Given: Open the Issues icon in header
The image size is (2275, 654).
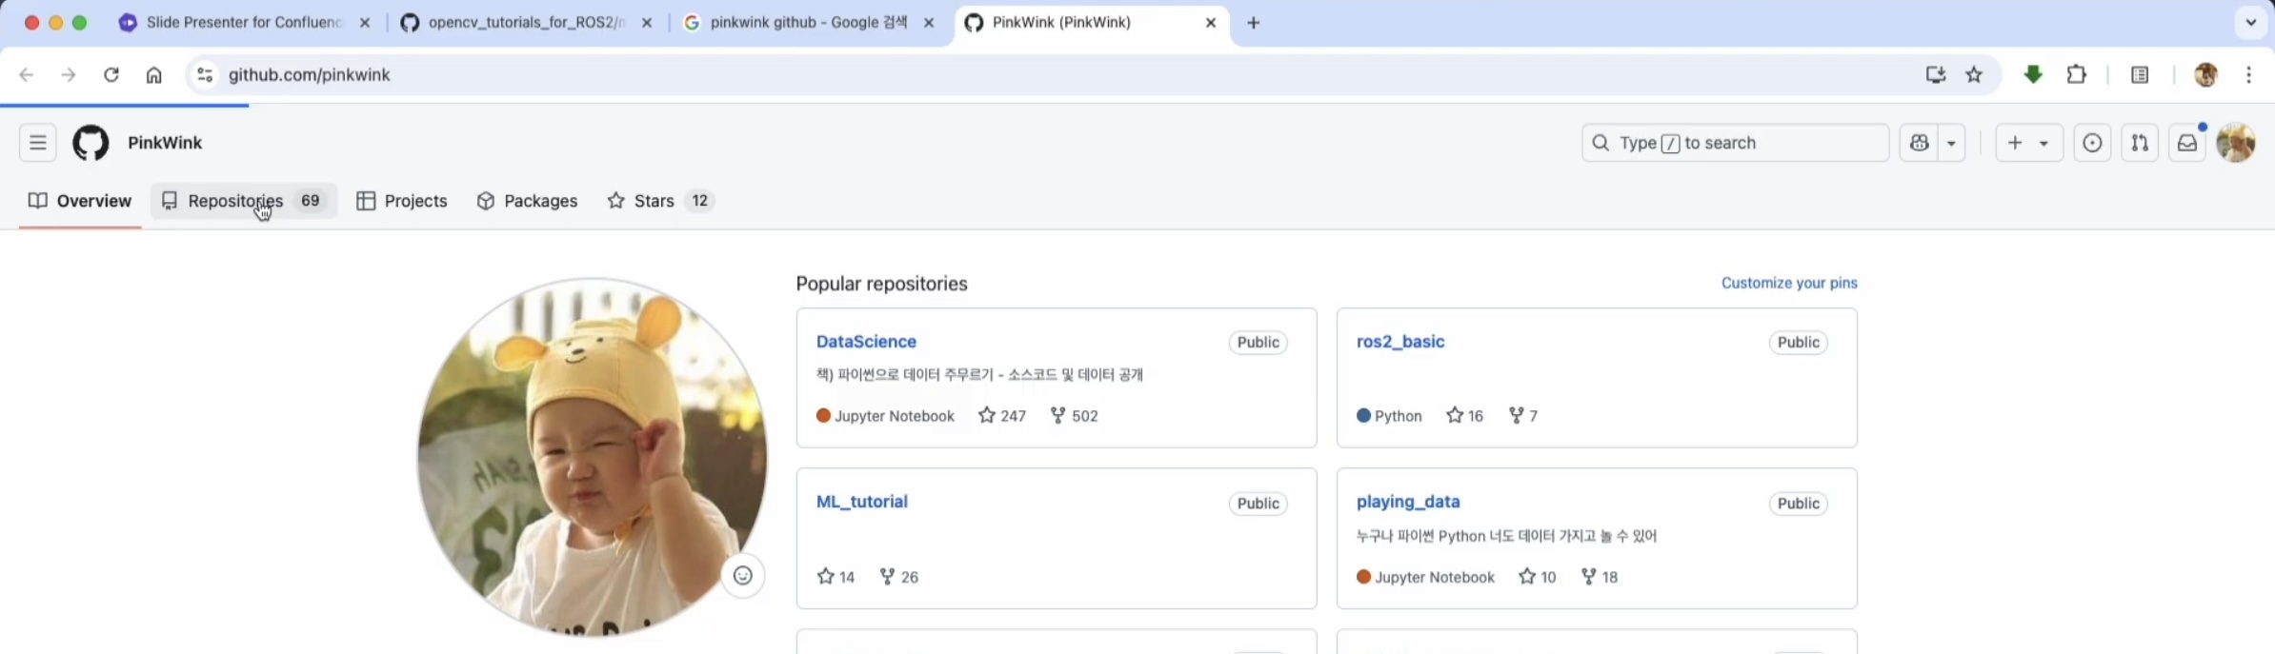Looking at the screenshot, I should pyautogui.click(x=2092, y=143).
